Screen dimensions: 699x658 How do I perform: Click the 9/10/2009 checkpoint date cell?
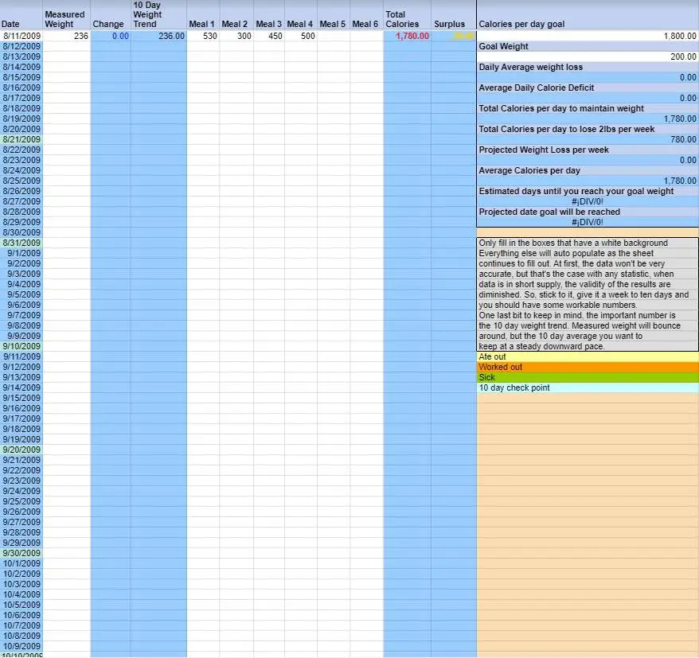coord(21,346)
